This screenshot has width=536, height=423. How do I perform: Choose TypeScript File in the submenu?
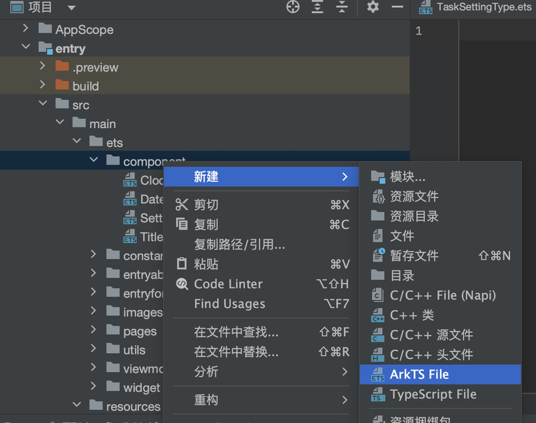point(433,394)
